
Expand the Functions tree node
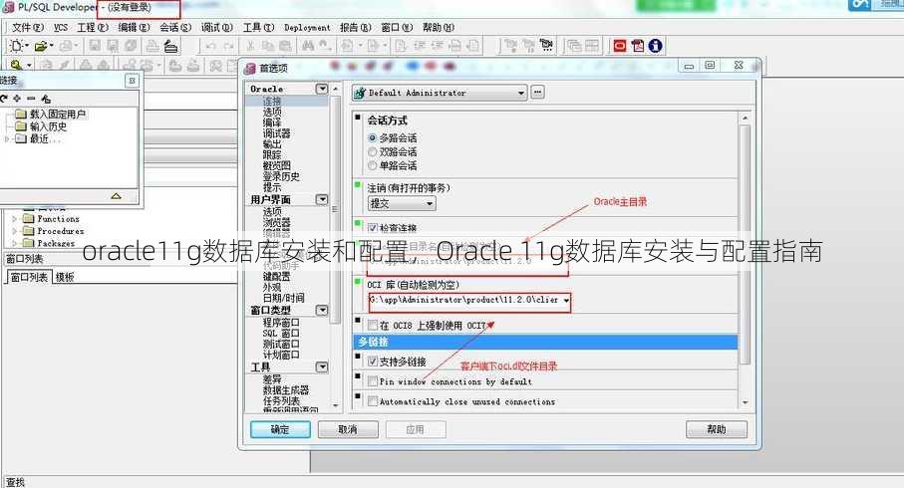(15, 219)
